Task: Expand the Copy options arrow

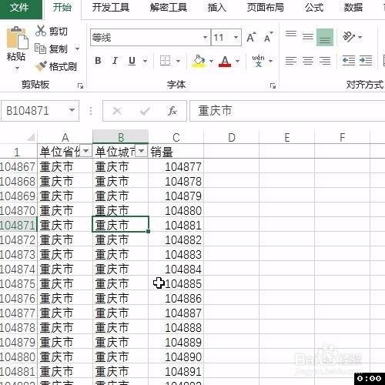Action: point(77,49)
